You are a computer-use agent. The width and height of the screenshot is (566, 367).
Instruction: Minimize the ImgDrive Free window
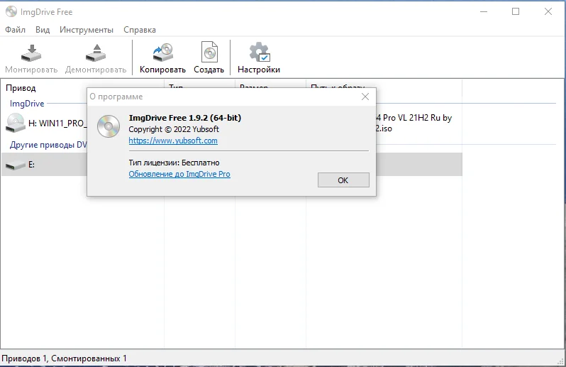tap(483, 11)
